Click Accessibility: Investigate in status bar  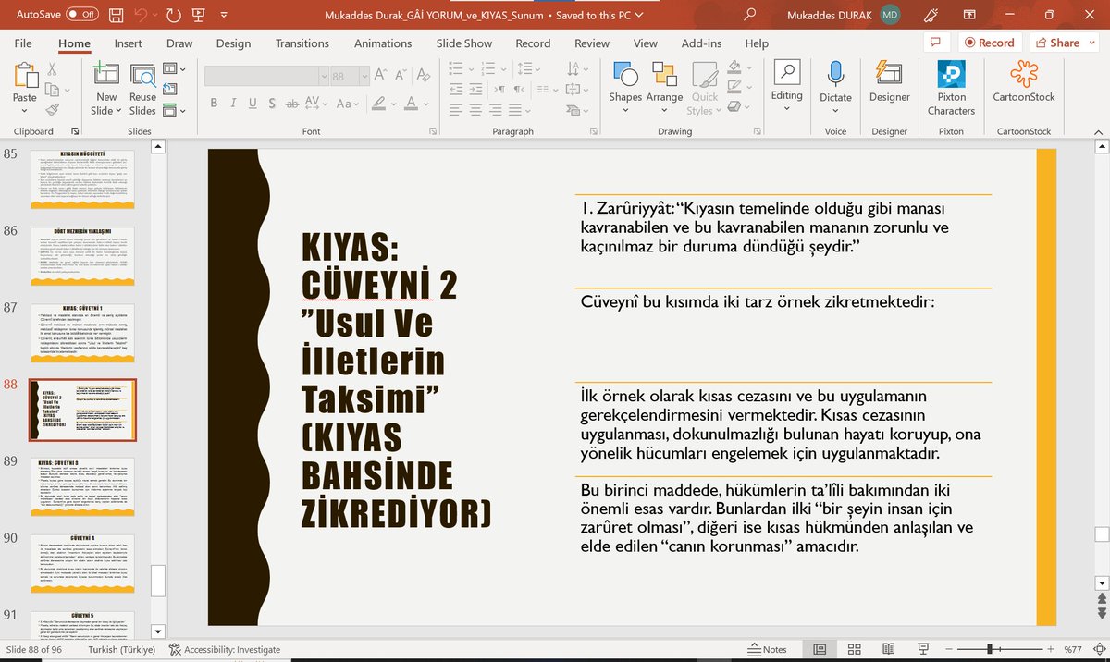coord(225,649)
